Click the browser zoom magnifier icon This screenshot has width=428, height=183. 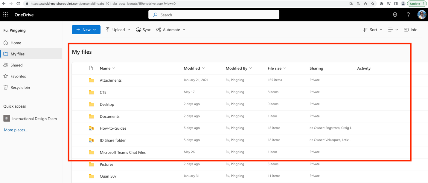point(358,4)
